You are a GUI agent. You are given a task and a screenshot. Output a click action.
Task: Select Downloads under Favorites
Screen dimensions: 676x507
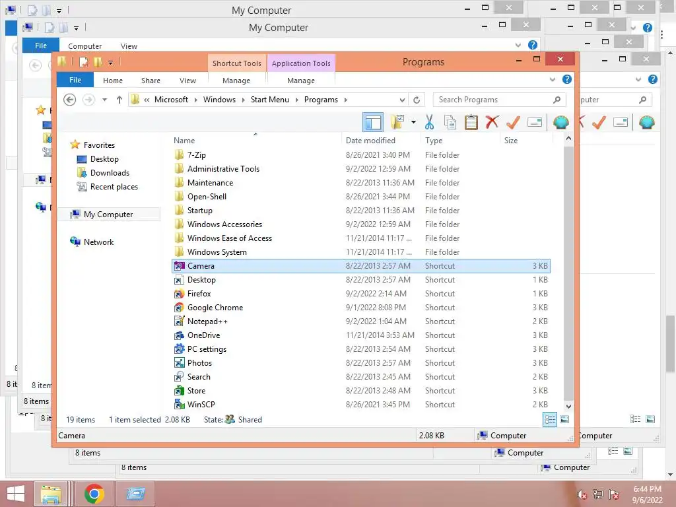pyautogui.click(x=110, y=173)
